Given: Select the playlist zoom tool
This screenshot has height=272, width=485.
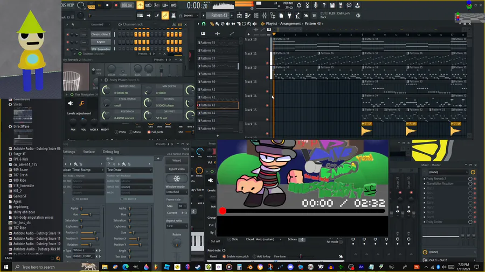Looking at the screenshot, I should point(249,24).
